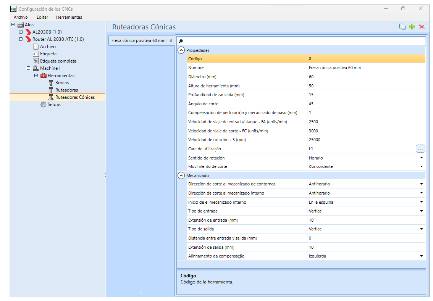Add a new conical router tool
Viewport: 433px width, 301px height.
[x=412, y=26]
